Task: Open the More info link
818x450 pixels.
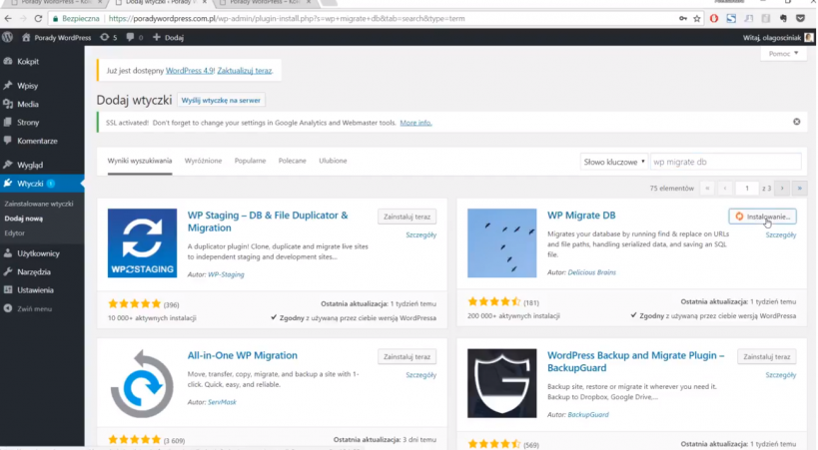Action: pyautogui.click(x=415, y=123)
